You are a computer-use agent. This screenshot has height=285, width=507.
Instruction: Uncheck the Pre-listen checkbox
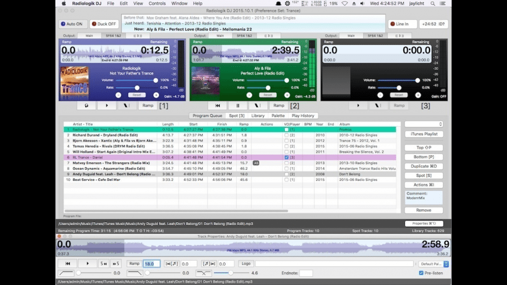421,273
